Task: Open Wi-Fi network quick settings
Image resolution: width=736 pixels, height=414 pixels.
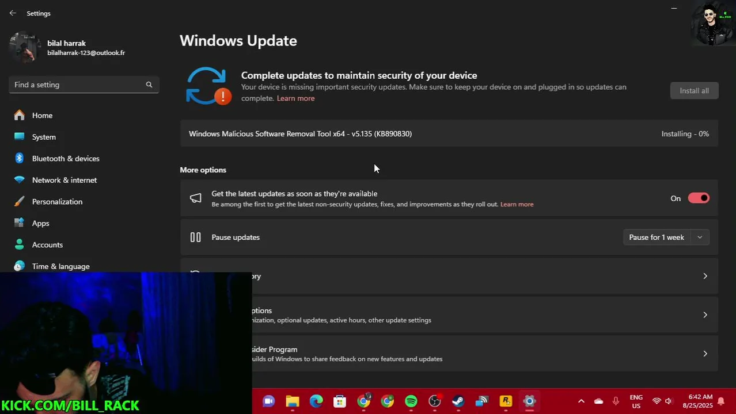Action: click(657, 401)
